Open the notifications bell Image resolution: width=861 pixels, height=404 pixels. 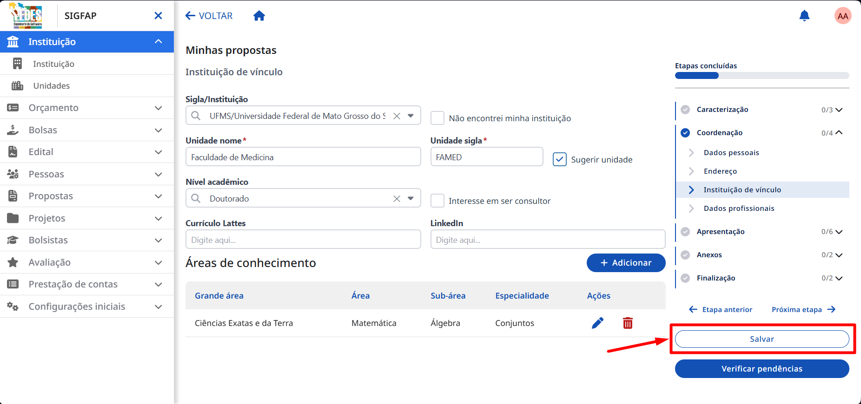click(804, 16)
